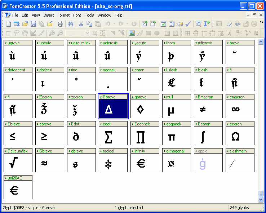266x213 pixels.
Task: Select the ogonek glyph cell
Action: tap(113, 79)
